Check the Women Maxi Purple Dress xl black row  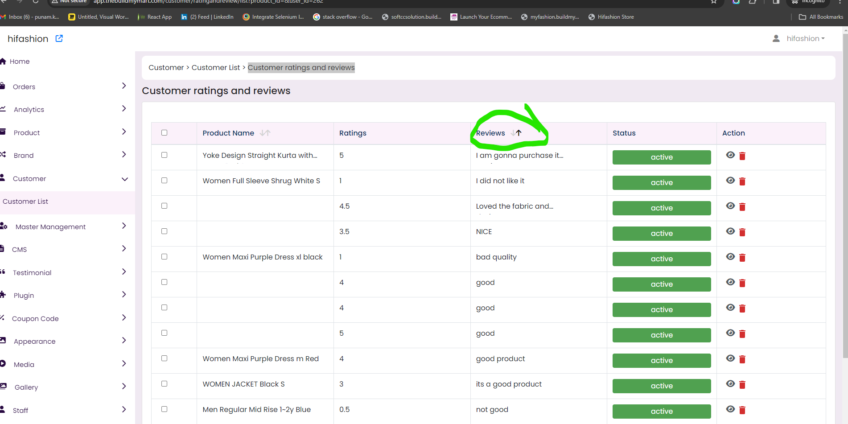[x=164, y=256]
